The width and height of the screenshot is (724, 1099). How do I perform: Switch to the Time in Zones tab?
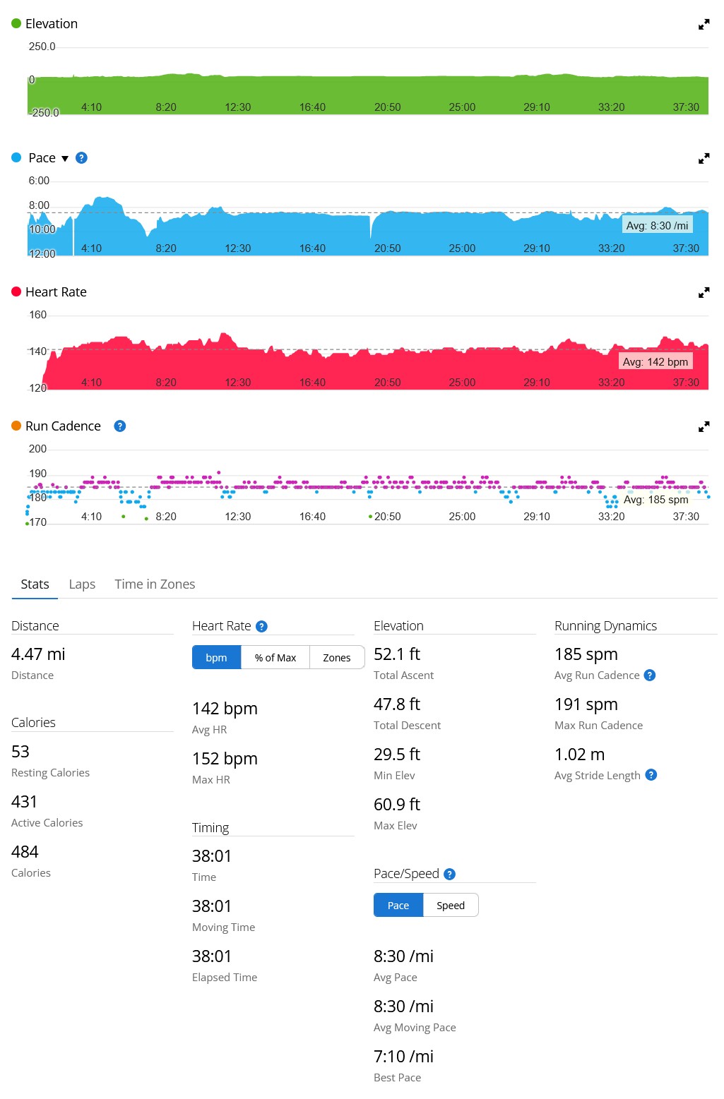click(155, 584)
